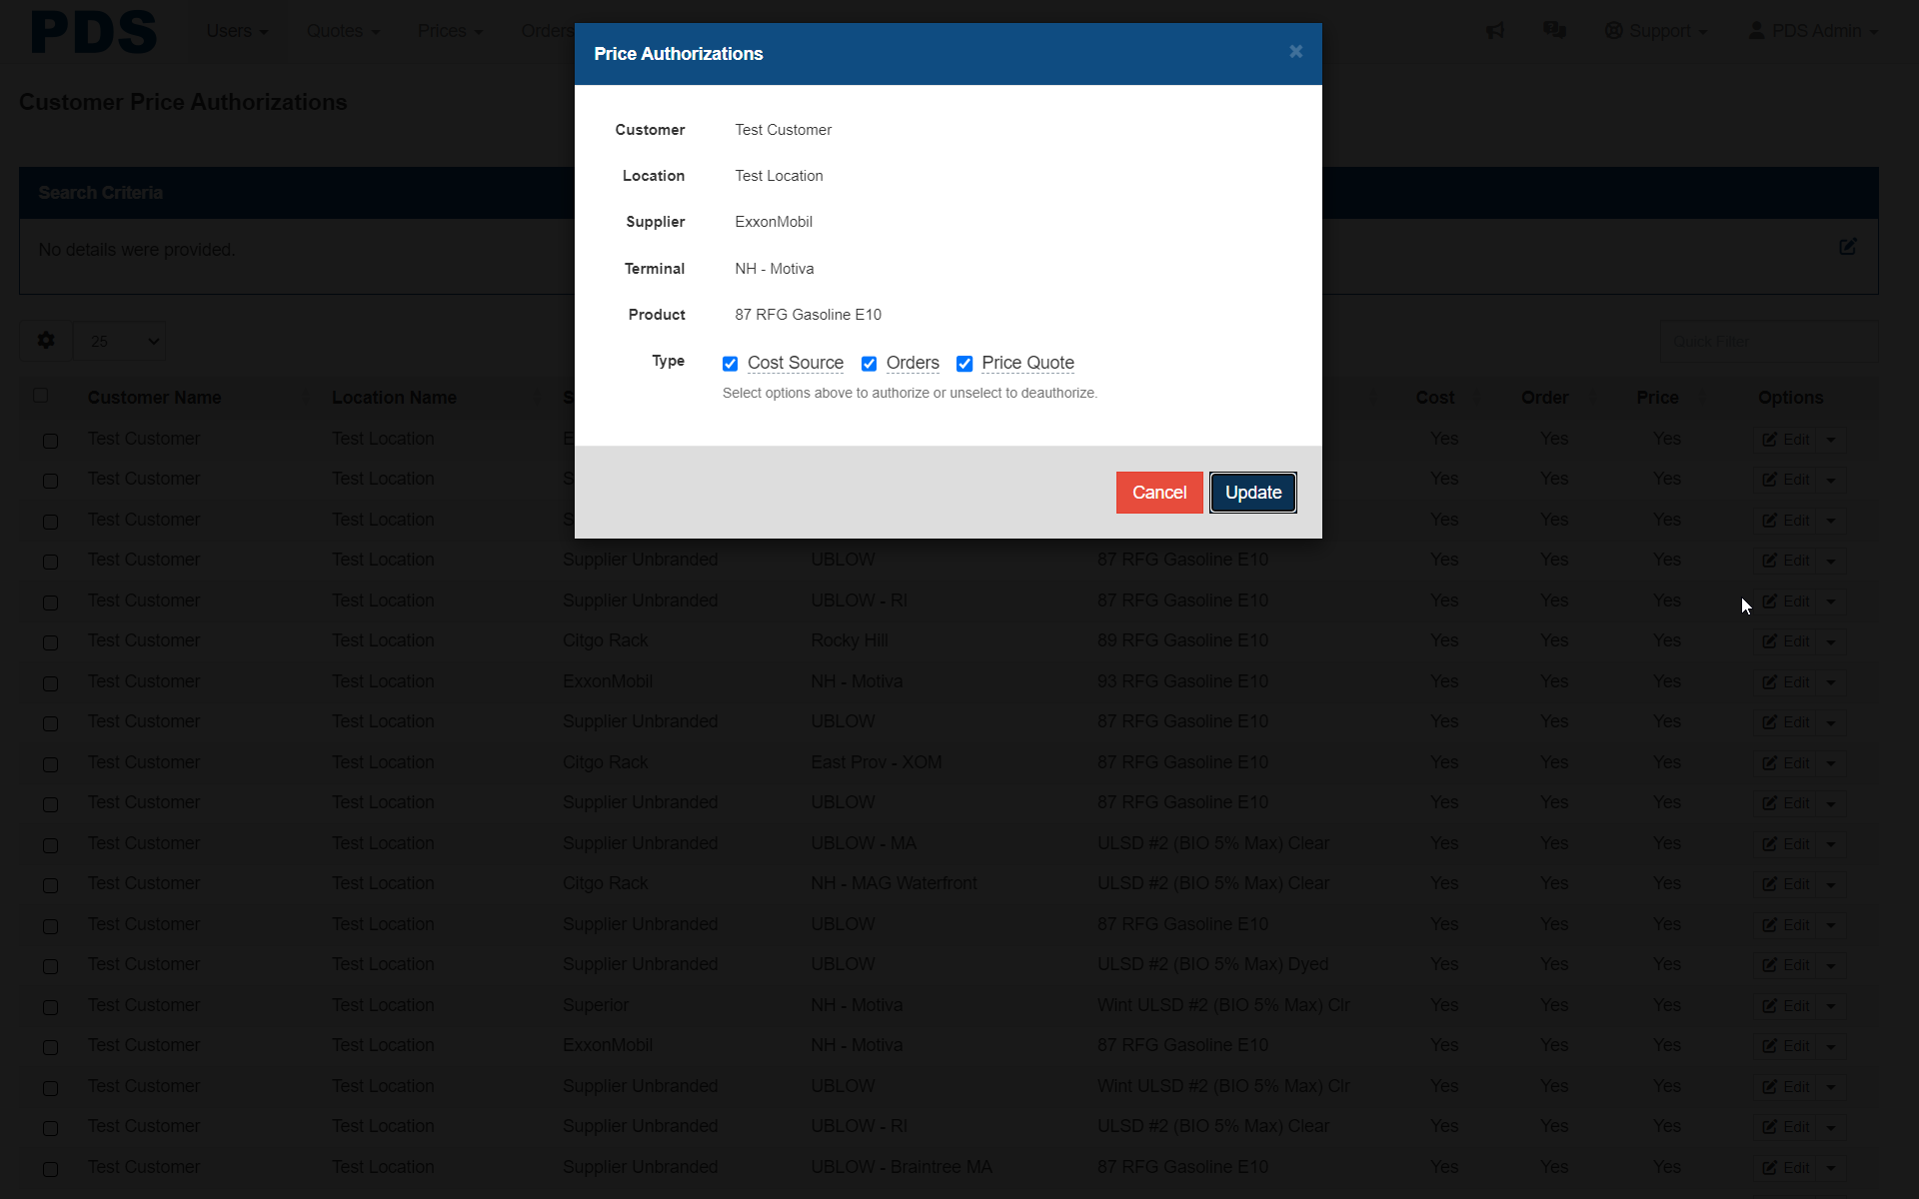Edit the East Prov - XOM row
Screen dimensions: 1919x1199
pyautogui.click(x=1786, y=763)
